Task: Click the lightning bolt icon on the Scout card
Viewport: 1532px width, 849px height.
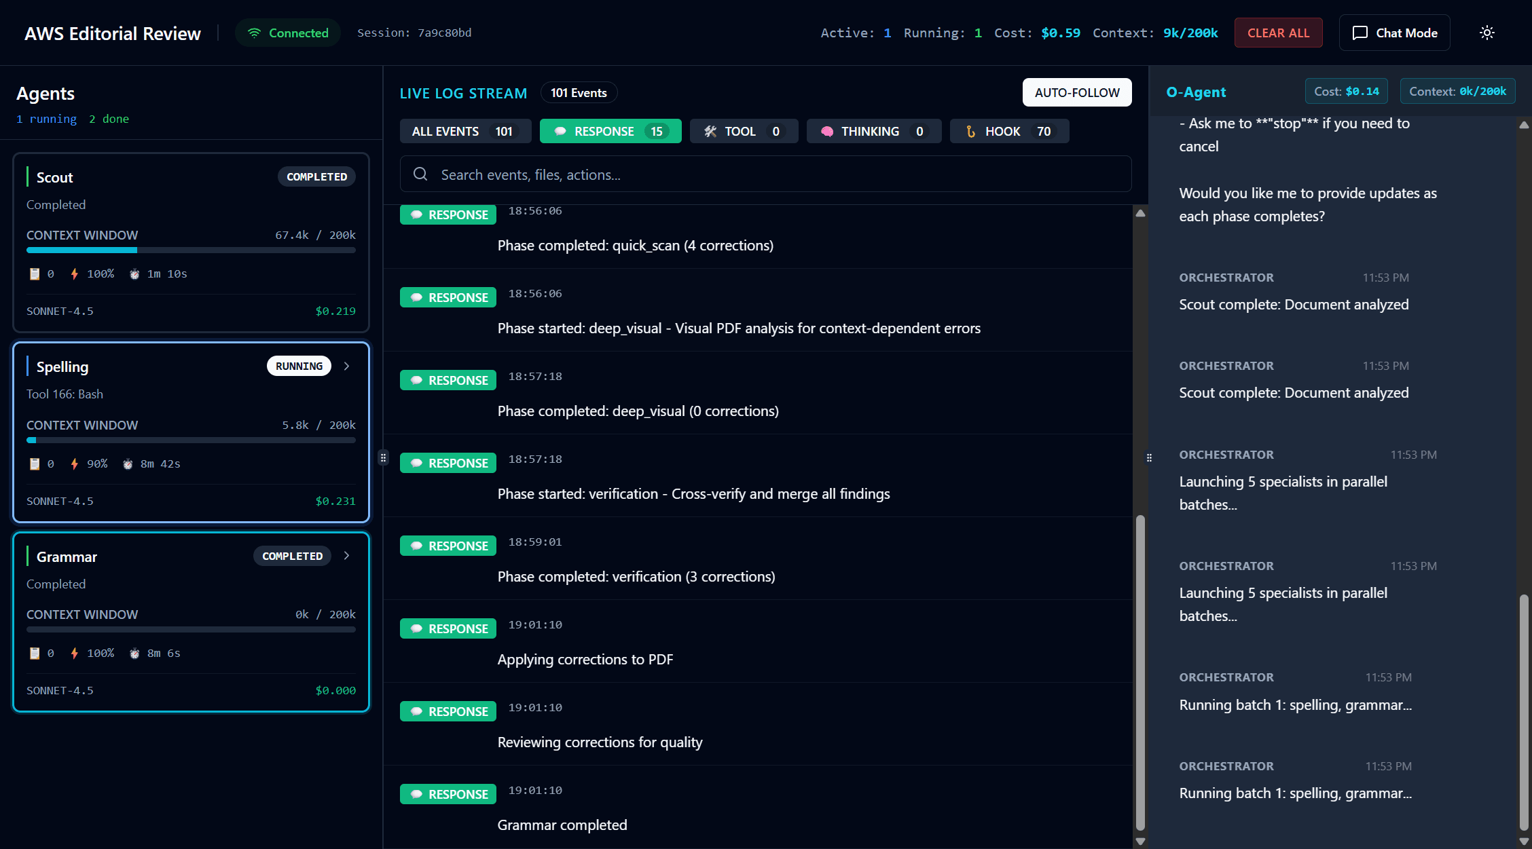Action: [x=74, y=273]
